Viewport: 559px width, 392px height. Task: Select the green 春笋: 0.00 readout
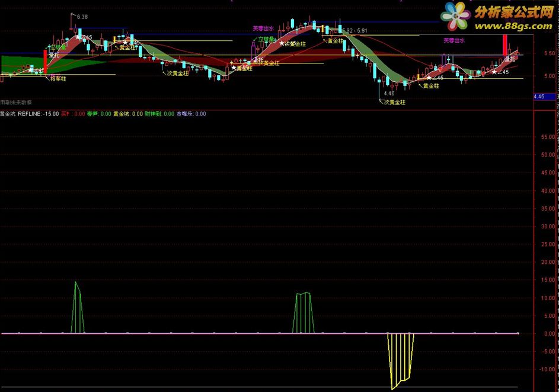[99, 114]
